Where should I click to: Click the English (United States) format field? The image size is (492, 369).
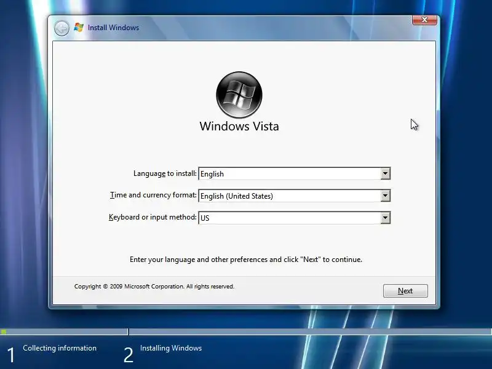point(295,196)
